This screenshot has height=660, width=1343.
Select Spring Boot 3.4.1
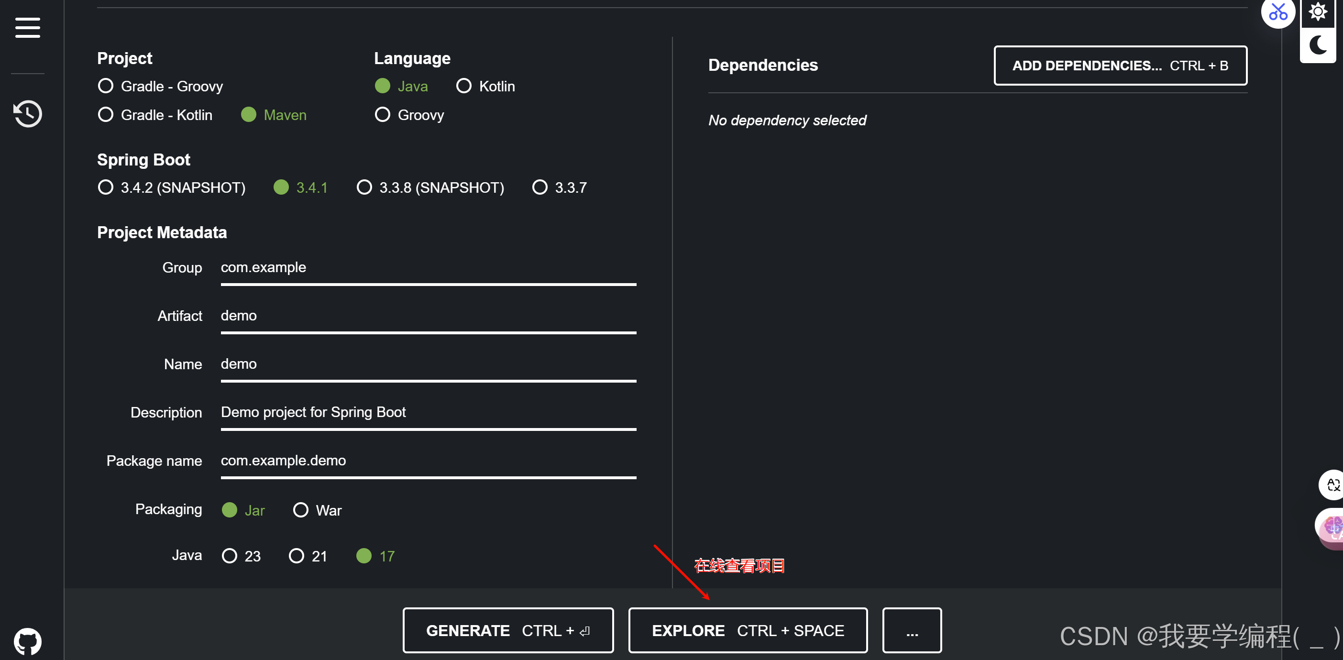pos(301,187)
